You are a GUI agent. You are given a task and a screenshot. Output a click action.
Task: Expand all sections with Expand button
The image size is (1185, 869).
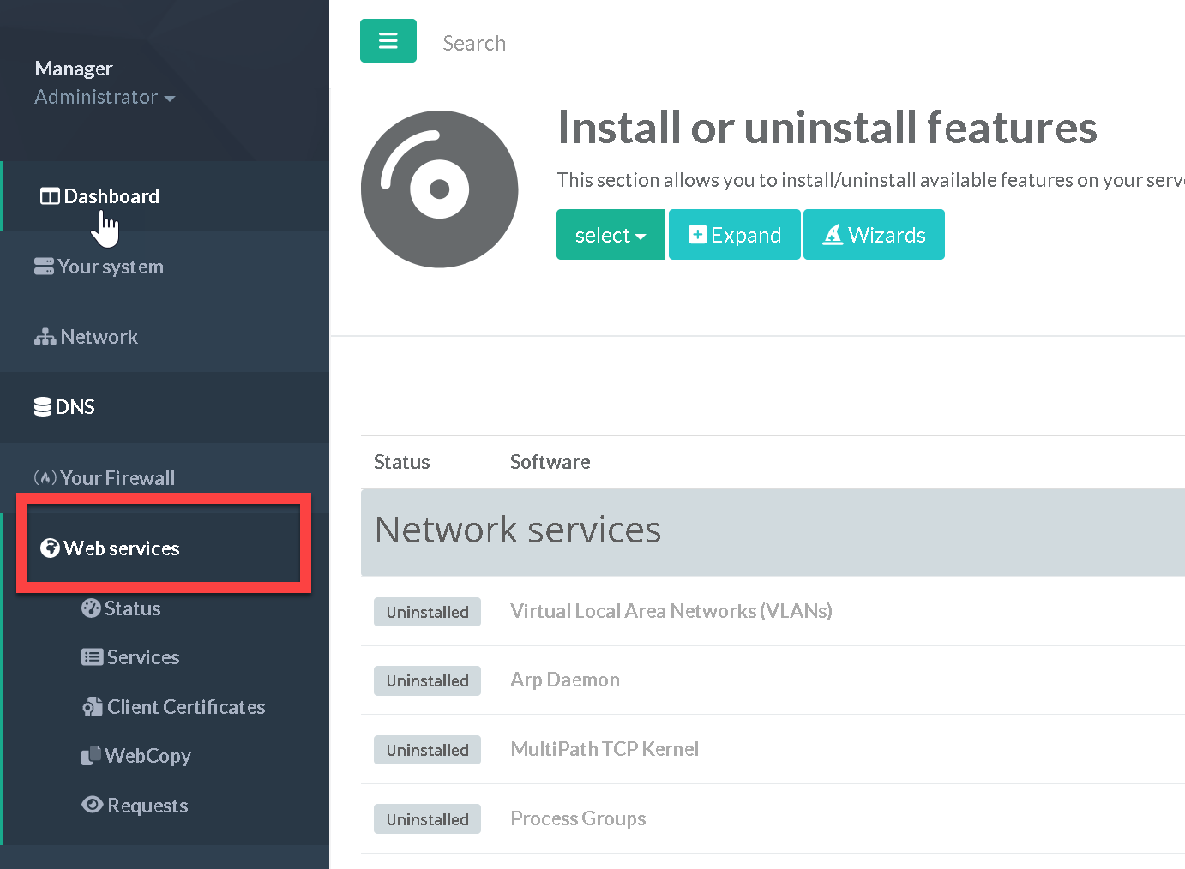(734, 235)
